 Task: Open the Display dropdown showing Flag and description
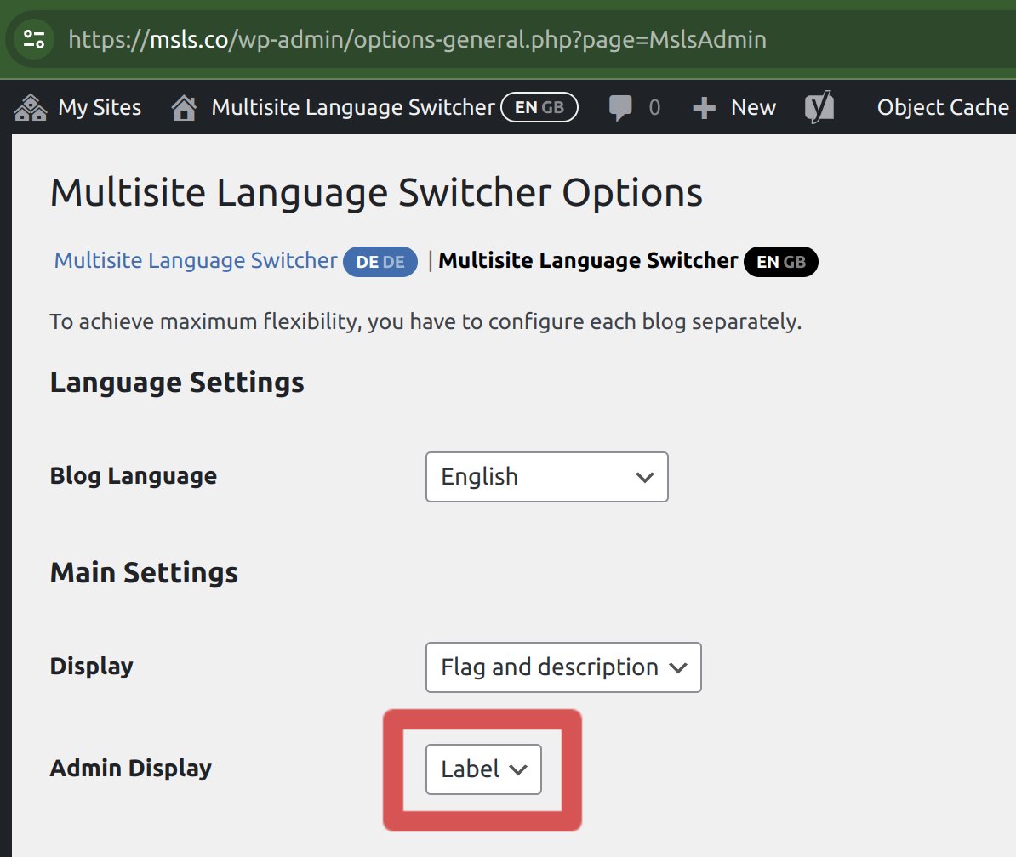pos(563,667)
